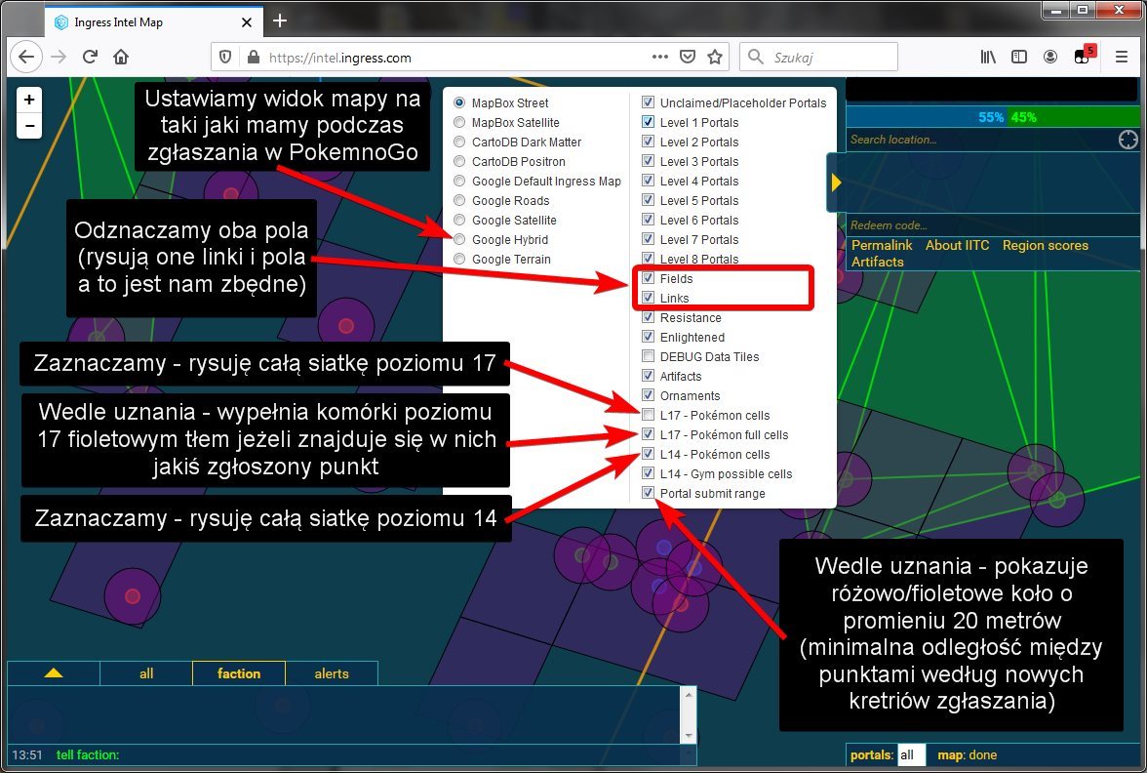Screen dimensions: 1147x773
Task: Select CartoDB Positron map
Action: pos(459,161)
